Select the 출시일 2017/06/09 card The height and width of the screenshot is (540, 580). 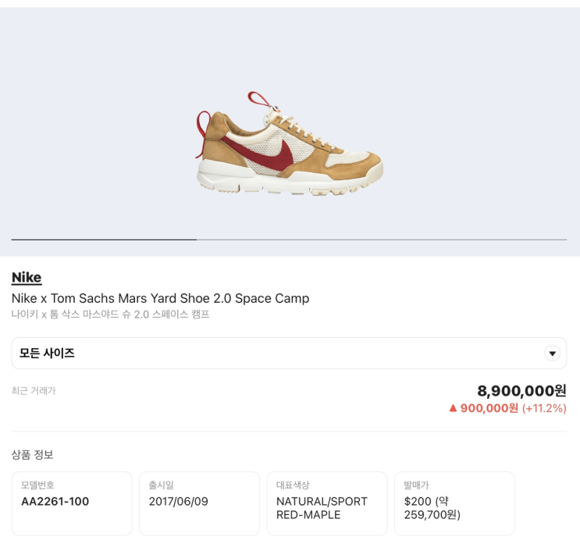[x=199, y=503]
